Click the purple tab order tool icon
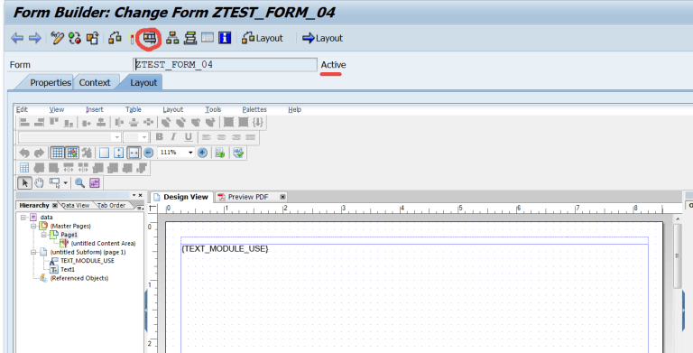This screenshot has width=693, height=353. [94, 182]
